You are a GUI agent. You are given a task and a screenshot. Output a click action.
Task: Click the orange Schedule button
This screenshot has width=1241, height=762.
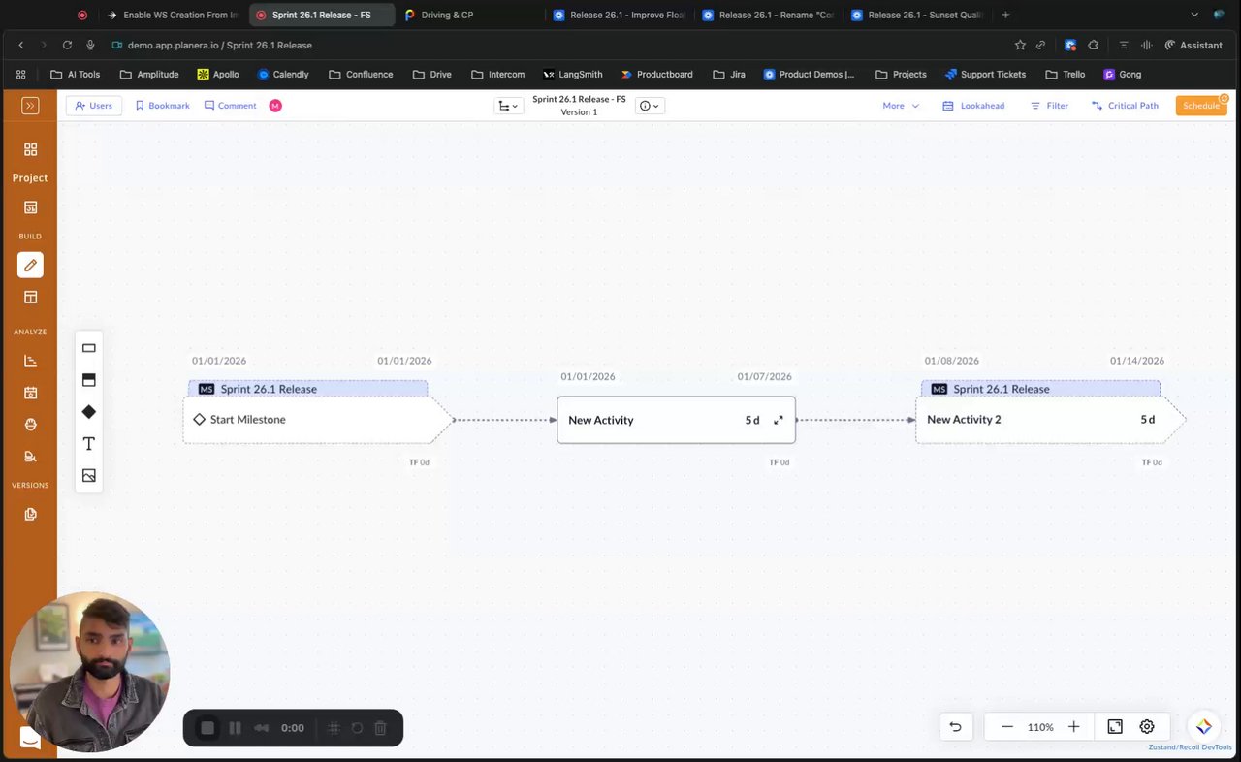(x=1201, y=106)
